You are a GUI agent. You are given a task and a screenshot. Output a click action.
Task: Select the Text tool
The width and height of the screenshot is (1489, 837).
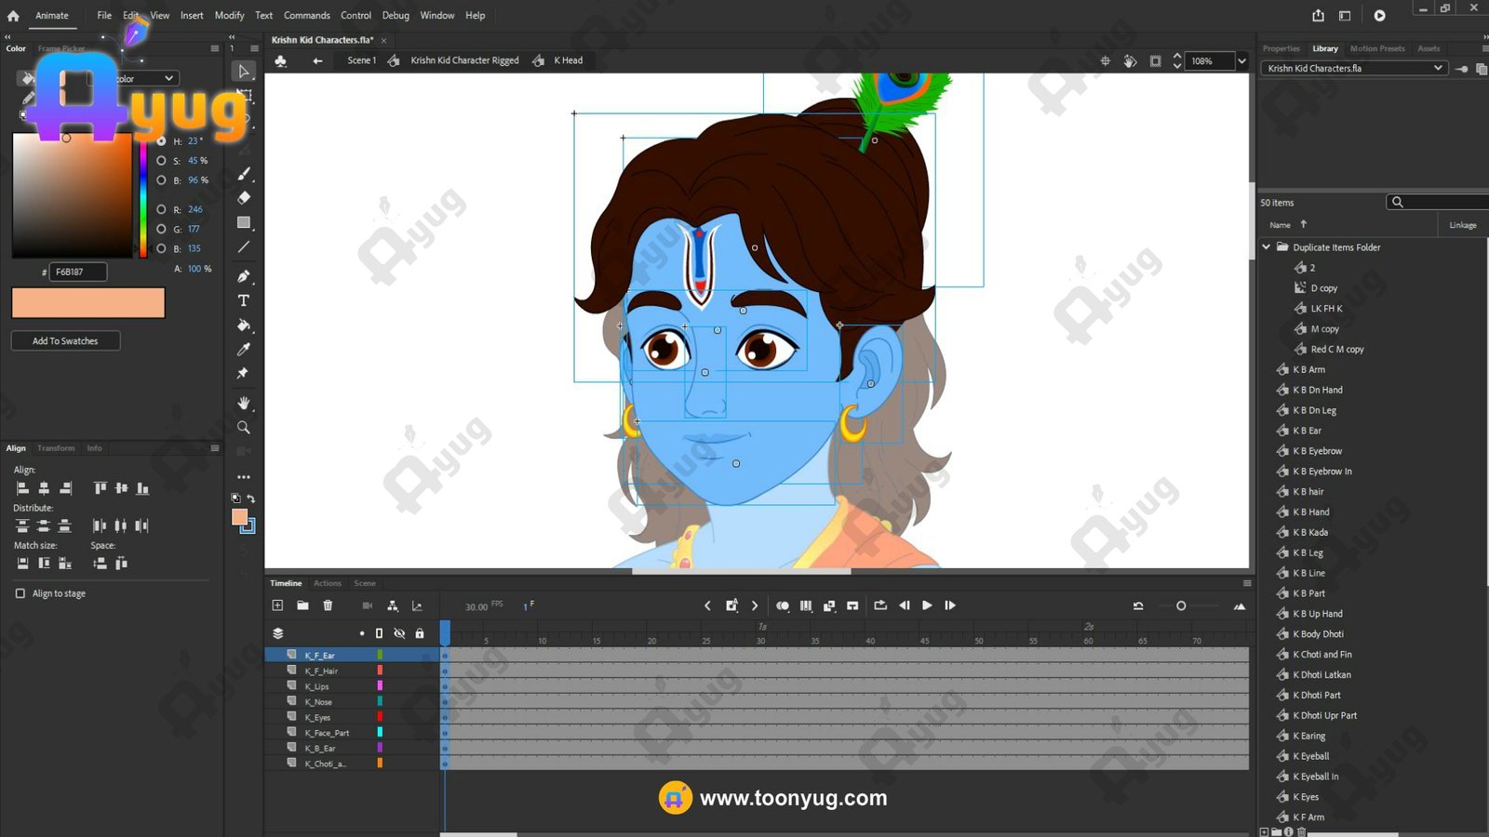tap(244, 300)
